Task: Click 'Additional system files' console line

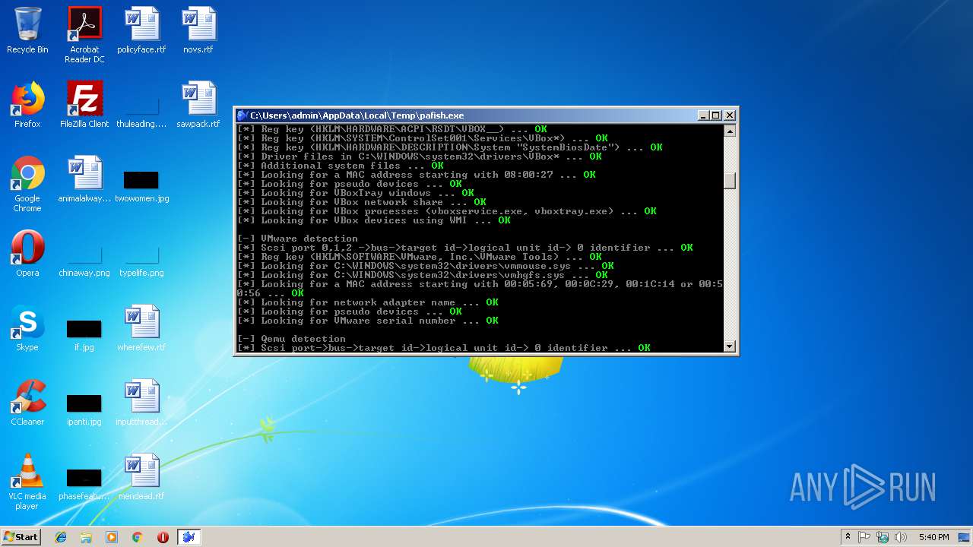Action: pos(340,166)
